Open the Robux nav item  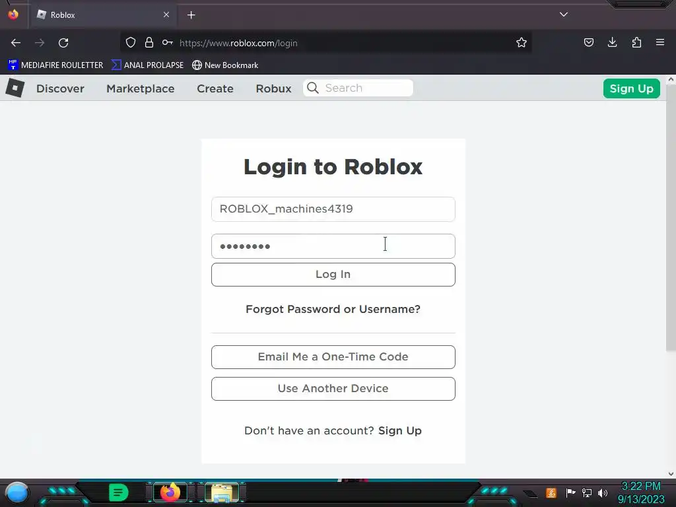pyautogui.click(x=274, y=88)
